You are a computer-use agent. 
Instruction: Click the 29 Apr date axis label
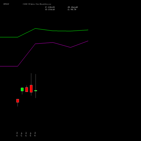(x=30, y=134)
